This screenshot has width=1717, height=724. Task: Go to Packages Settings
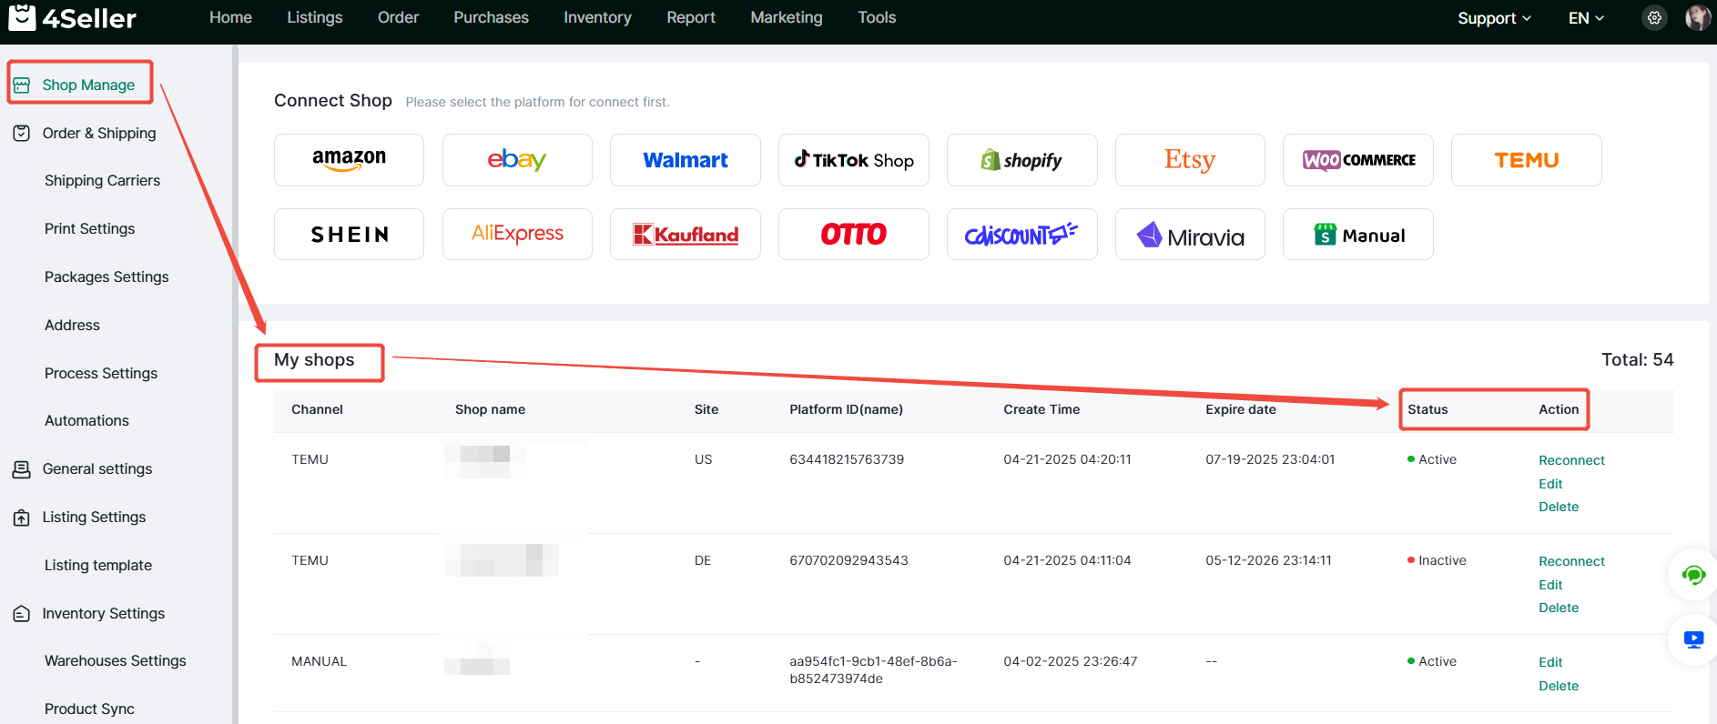(107, 277)
